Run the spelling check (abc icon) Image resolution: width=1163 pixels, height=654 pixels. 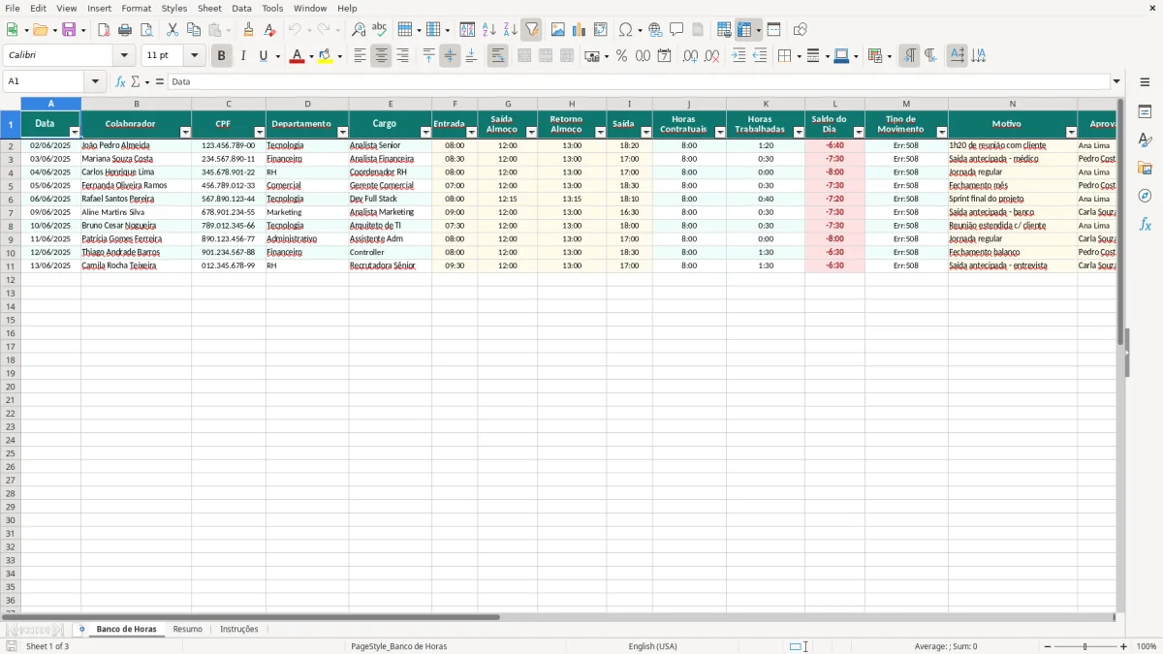point(380,30)
